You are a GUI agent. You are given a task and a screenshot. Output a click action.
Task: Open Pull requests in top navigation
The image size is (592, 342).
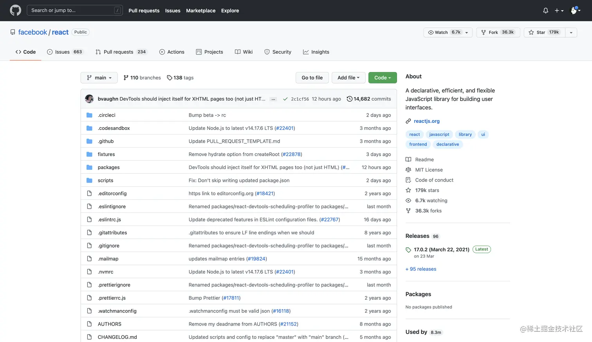(x=144, y=11)
